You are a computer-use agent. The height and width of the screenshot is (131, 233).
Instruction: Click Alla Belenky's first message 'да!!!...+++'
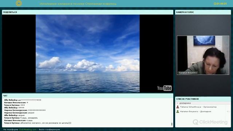click(x=23, y=100)
